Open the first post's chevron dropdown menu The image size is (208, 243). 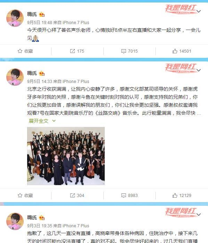[199, 11]
